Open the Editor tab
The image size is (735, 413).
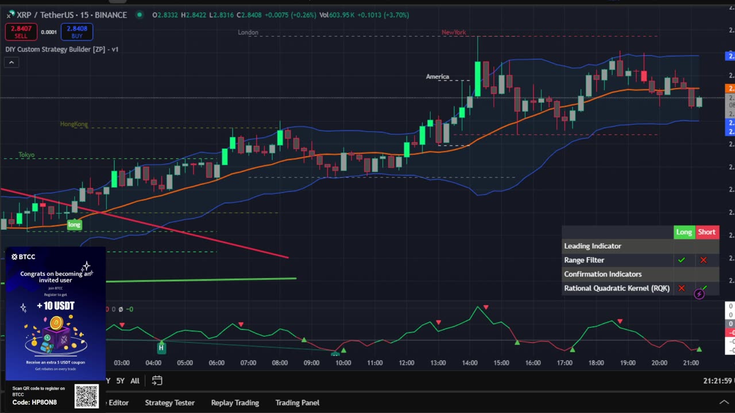[x=118, y=403]
